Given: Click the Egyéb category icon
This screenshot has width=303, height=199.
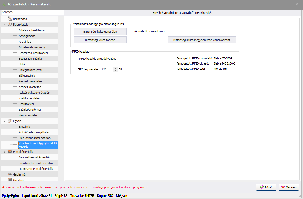Looking at the screenshot, I should [x=10, y=121].
